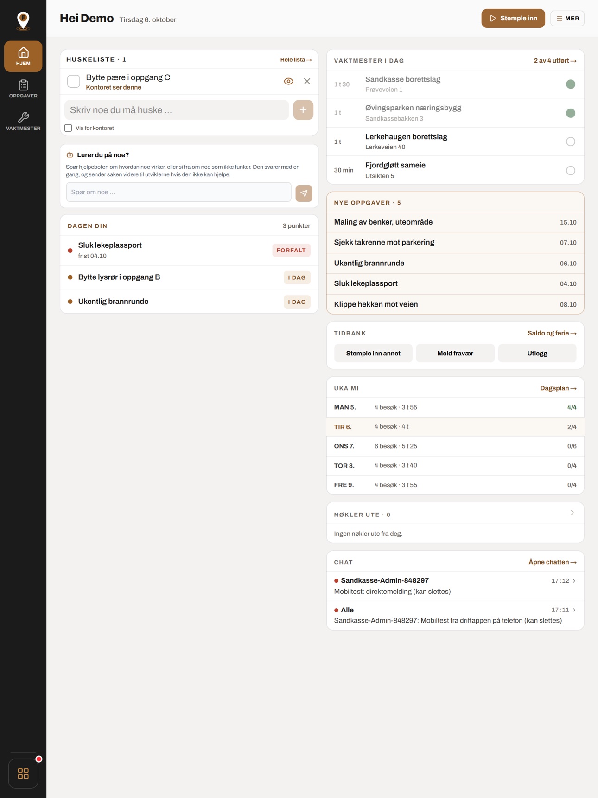
Task: Unmark Sandkasse borettslag as completed
Action: (x=571, y=84)
